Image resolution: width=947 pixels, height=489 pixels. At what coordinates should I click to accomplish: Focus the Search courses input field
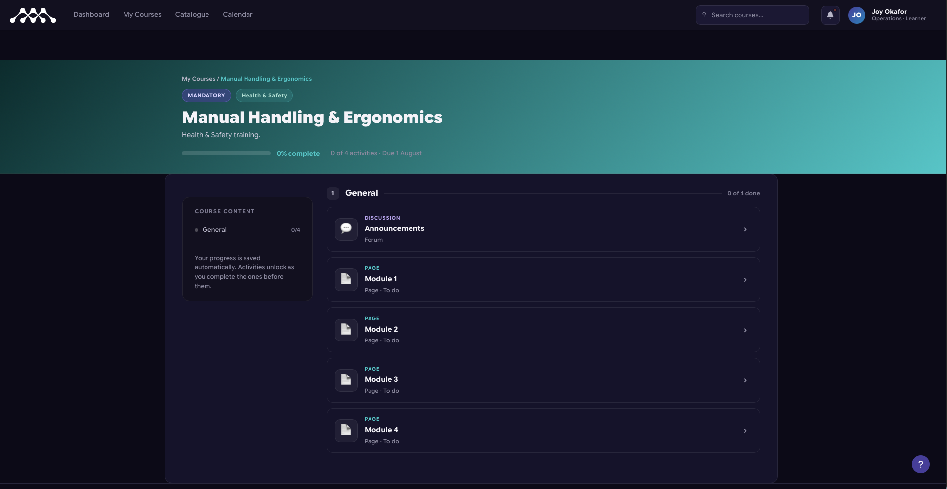coord(752,15)
